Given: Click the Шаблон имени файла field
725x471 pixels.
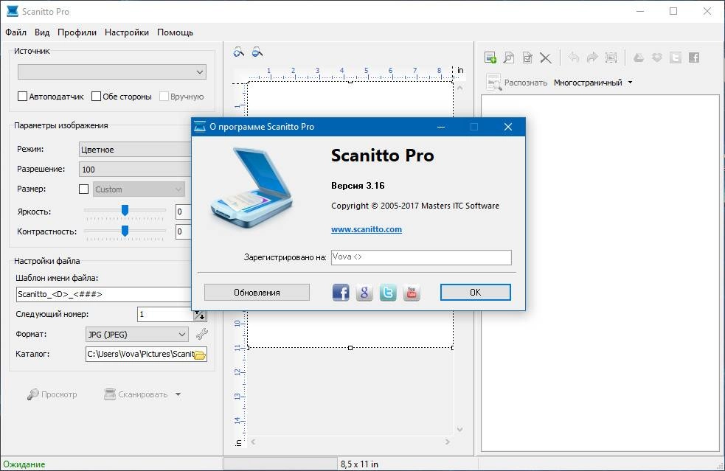Looking at the screenshot, I should pyautogui.click(x=104, y=294).
